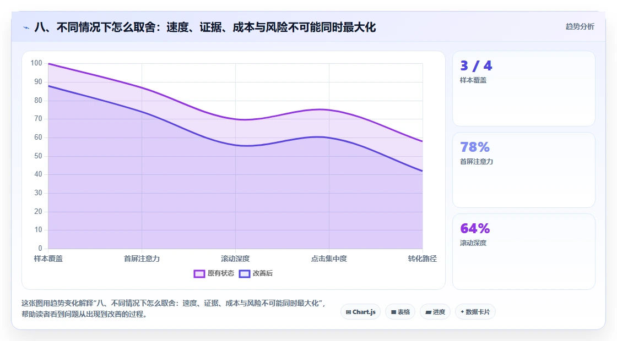
Task: Click the trend icon beside the section title
Action: [26, 28]
